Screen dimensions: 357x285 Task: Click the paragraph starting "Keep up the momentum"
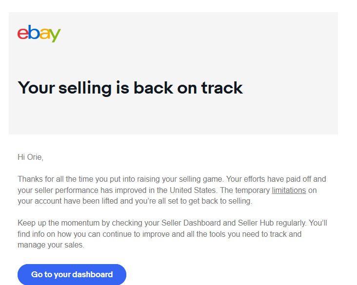coord(171,234)
